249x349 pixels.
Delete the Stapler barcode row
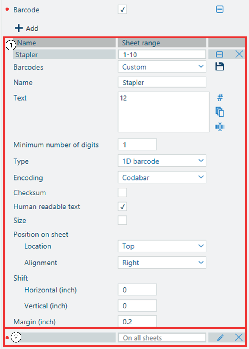239,54
